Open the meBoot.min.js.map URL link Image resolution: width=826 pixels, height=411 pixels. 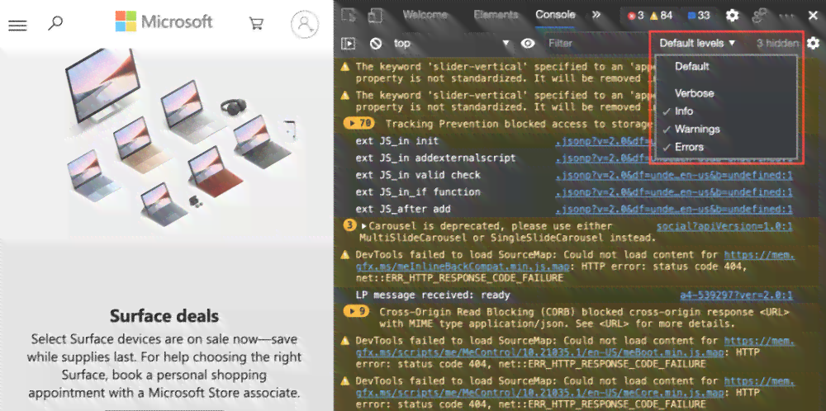click(x=540, y=352)
